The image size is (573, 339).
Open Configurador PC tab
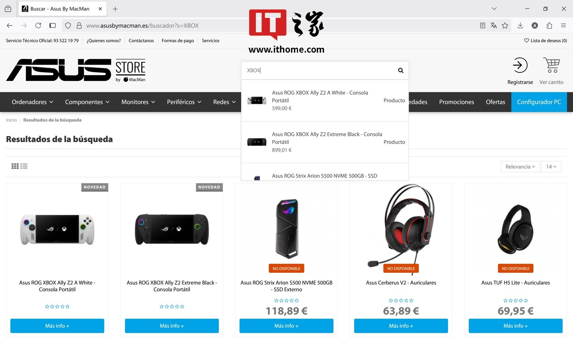tap(539, 102)
